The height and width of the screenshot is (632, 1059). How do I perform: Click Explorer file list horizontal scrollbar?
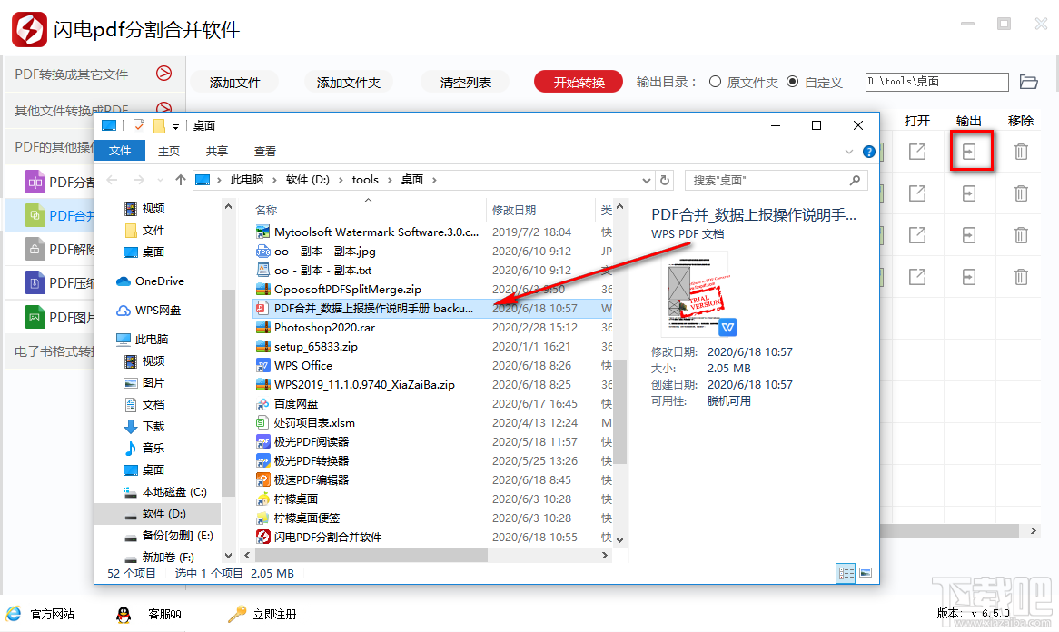[371, 555]
